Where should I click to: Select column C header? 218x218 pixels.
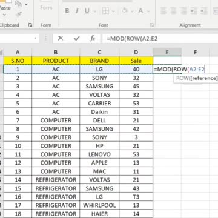click(x=99, y=52)
